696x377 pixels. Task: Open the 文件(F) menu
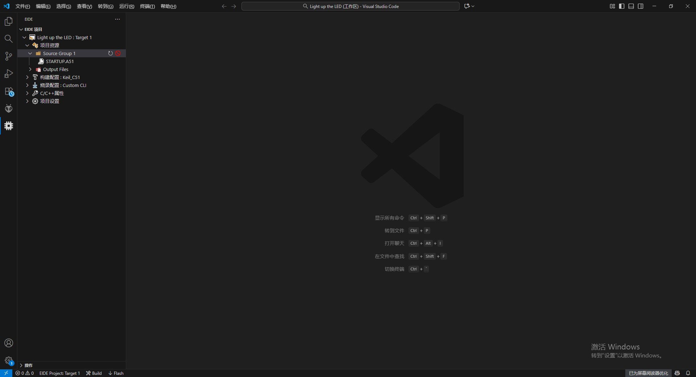pos(22,6)
